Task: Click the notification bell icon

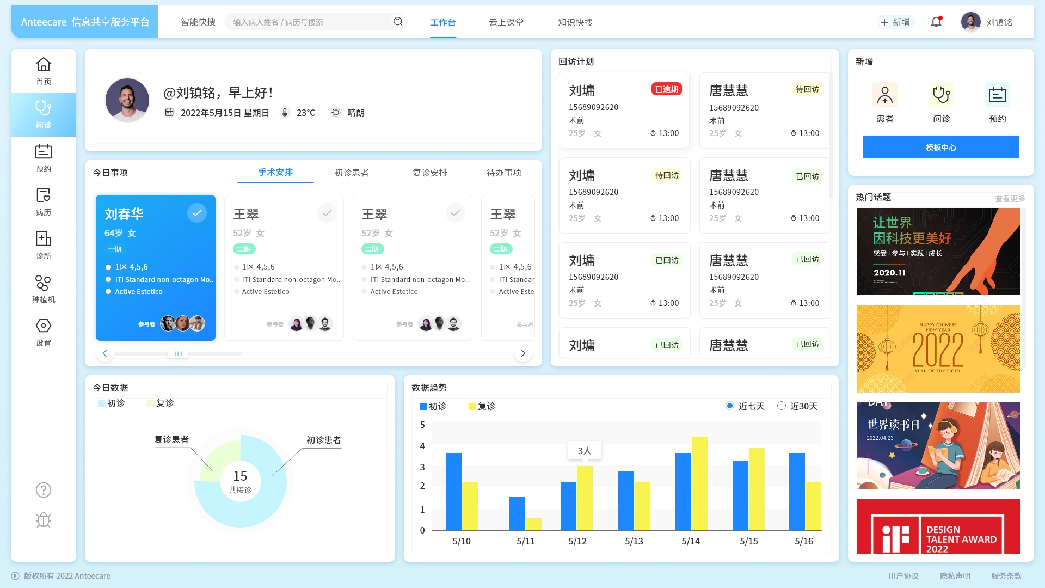Action: tap(936, 22)
